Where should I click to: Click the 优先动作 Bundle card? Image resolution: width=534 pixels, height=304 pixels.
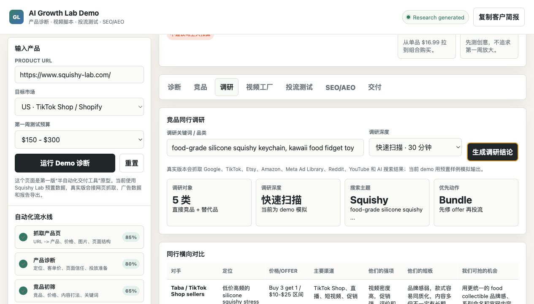tap(476, 203)
